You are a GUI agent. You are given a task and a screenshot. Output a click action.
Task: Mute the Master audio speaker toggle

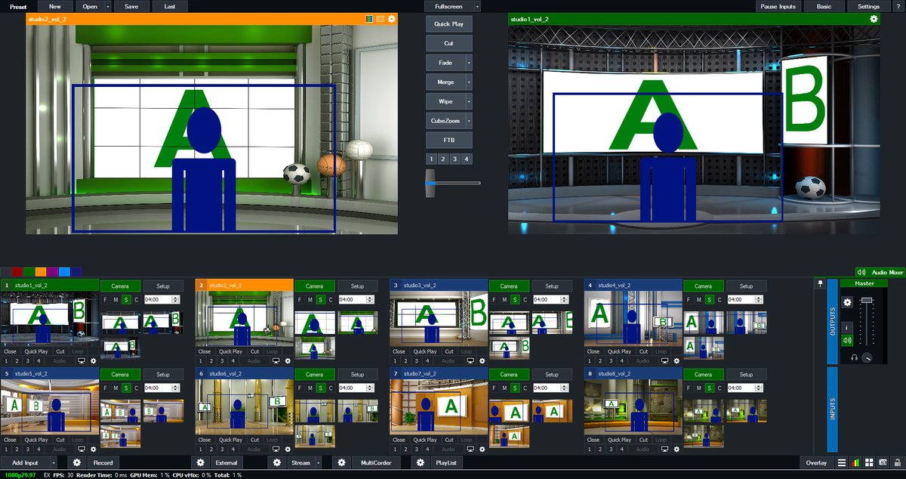(x=847, y=340)
